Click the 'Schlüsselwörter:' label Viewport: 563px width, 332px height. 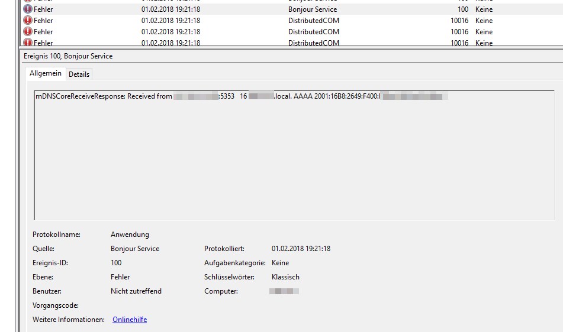229,277
